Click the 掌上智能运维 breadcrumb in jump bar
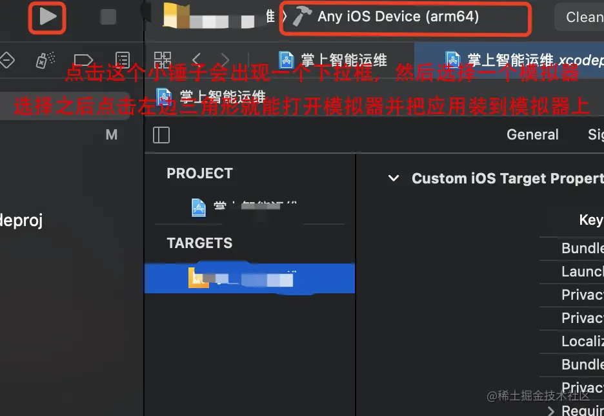This screenshot has height=416, width=604. [x=210, y=97]
